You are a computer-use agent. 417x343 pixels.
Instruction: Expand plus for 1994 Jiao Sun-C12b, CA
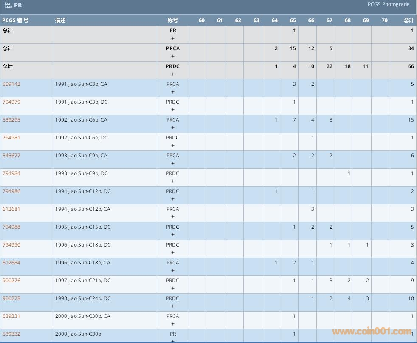point(173,217)
